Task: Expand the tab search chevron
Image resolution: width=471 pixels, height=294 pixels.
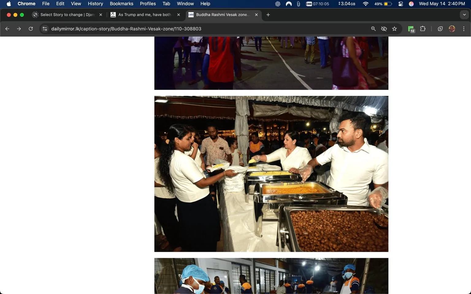Action: pyautogui.click(x=464, y=15)
